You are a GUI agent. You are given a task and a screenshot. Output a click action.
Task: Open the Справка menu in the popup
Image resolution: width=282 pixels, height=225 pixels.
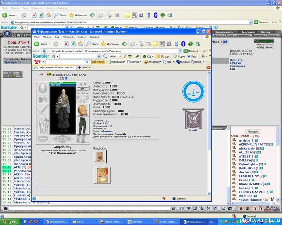coord(94,37)
